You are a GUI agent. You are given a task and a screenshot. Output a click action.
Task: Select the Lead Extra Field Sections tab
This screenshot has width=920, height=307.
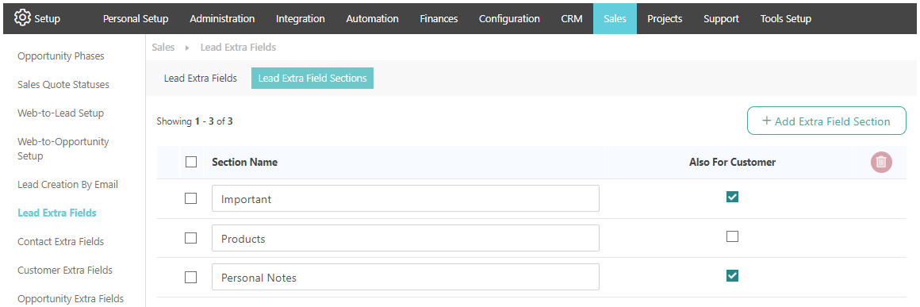(312, 78)
